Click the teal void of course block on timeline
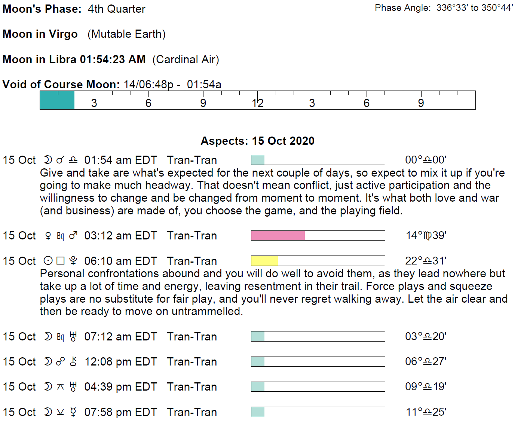Viewport: 530px width, 422px height. point(57,100)
